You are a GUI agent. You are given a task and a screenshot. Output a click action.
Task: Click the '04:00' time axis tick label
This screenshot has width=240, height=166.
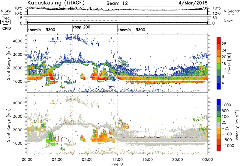pos(57,160)
